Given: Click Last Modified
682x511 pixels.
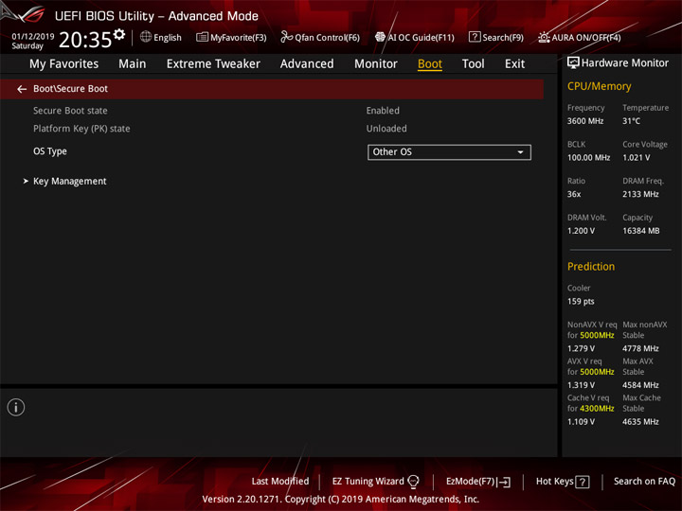Looking at the screenshot, I should (280, 481).
